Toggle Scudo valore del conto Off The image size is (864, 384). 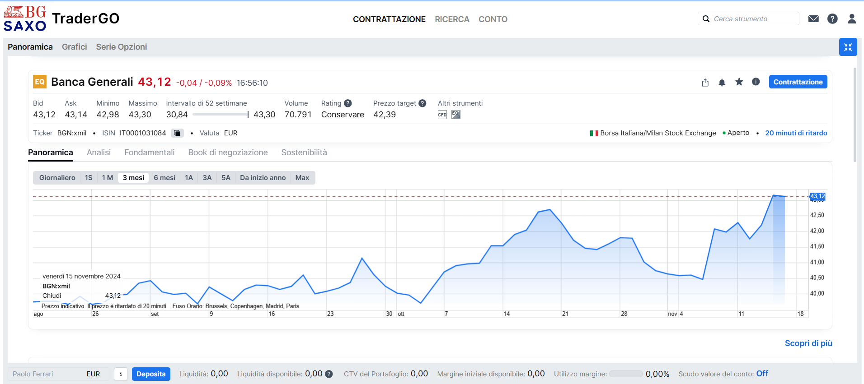coord(762,374)
